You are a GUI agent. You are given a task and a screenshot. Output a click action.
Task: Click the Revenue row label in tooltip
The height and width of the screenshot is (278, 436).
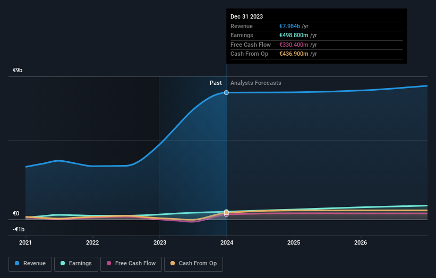click(242, 26)
